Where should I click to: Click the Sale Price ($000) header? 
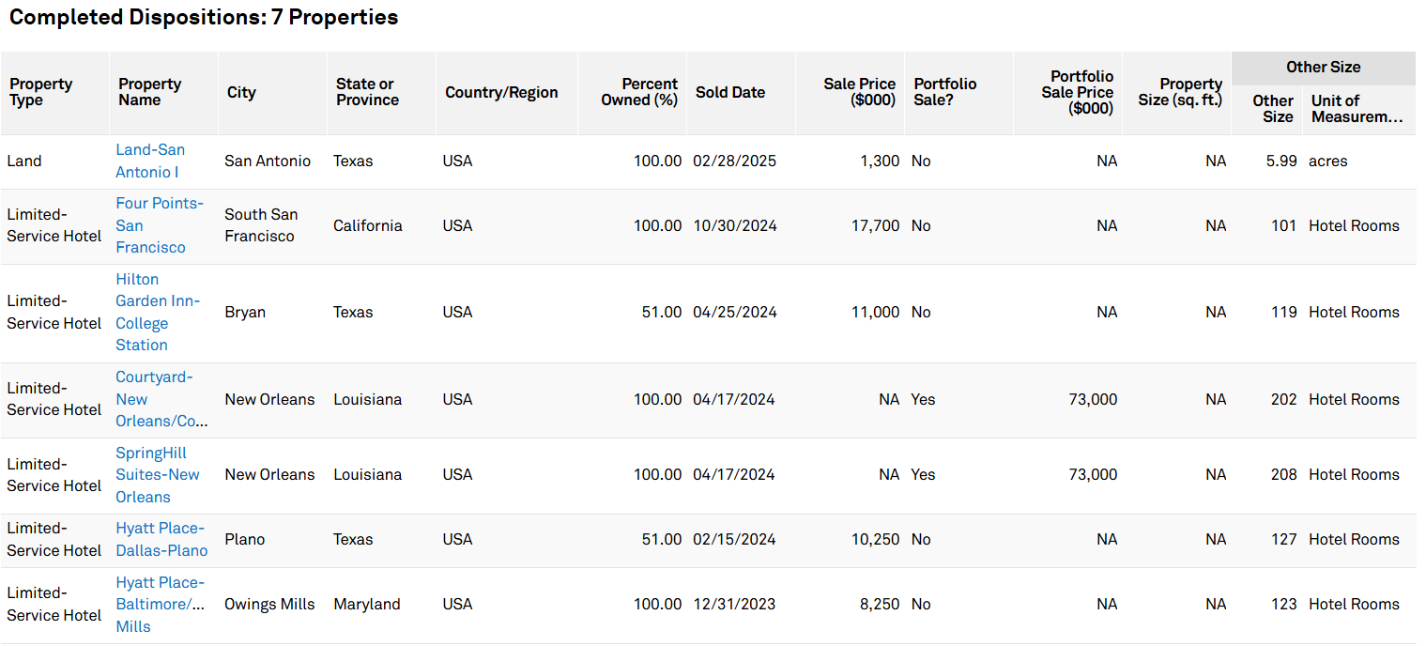(x=859, y=92)
